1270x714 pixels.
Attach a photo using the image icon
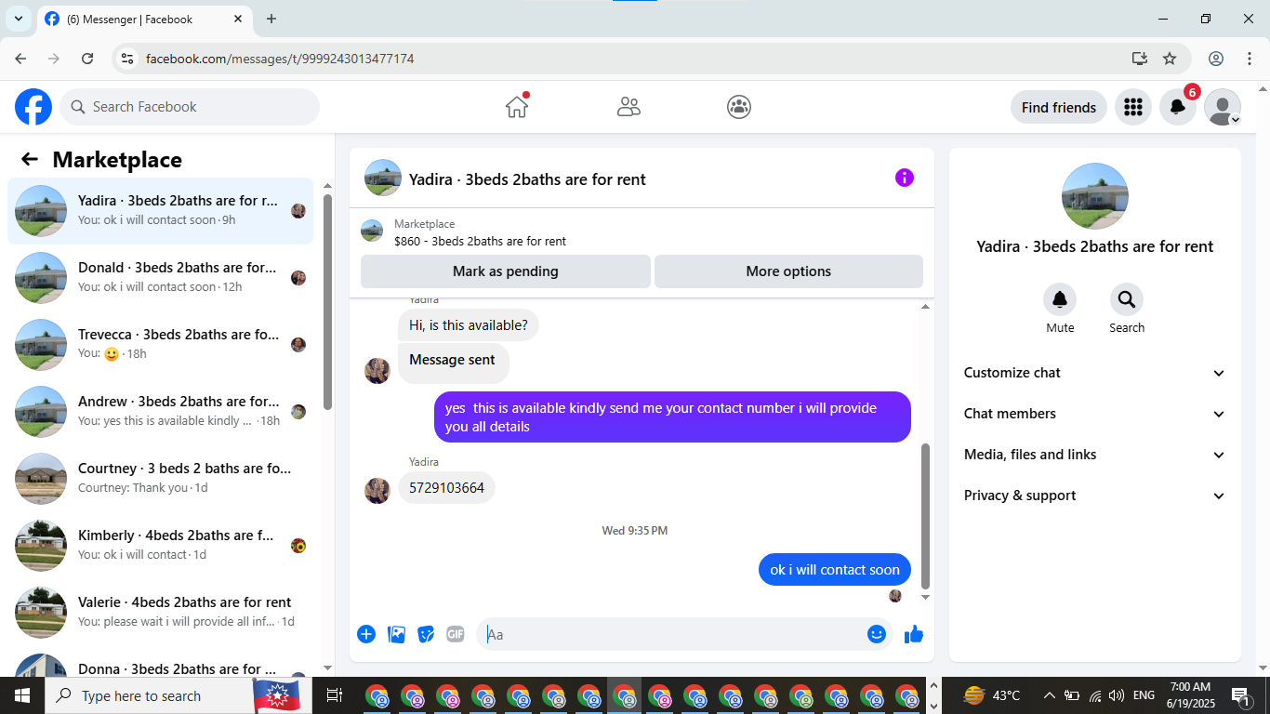click(x=396, y=634)
